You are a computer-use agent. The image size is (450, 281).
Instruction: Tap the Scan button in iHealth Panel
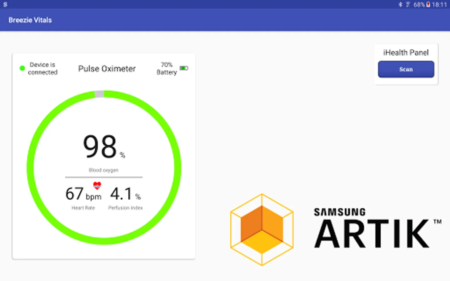coord(406,69)
